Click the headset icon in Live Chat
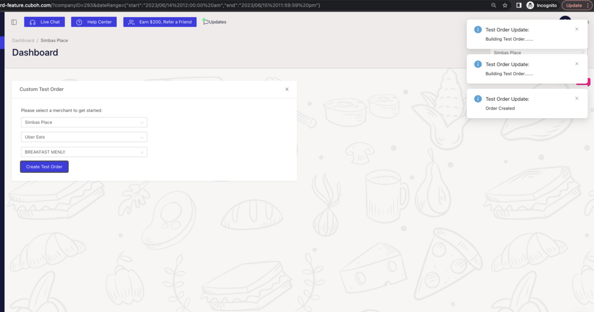 point(32,22)
